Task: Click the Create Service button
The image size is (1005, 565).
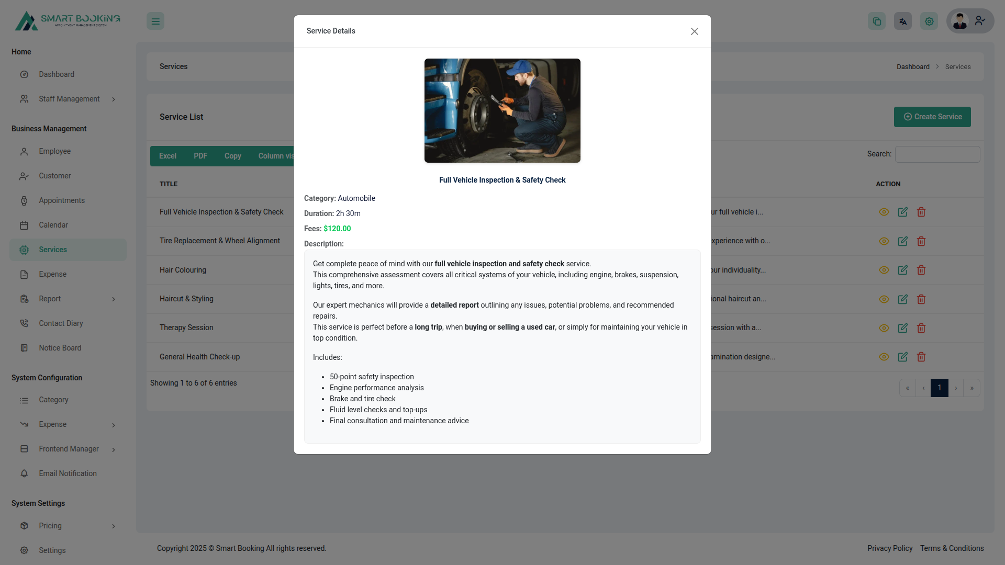Action: tap(932, 117)
